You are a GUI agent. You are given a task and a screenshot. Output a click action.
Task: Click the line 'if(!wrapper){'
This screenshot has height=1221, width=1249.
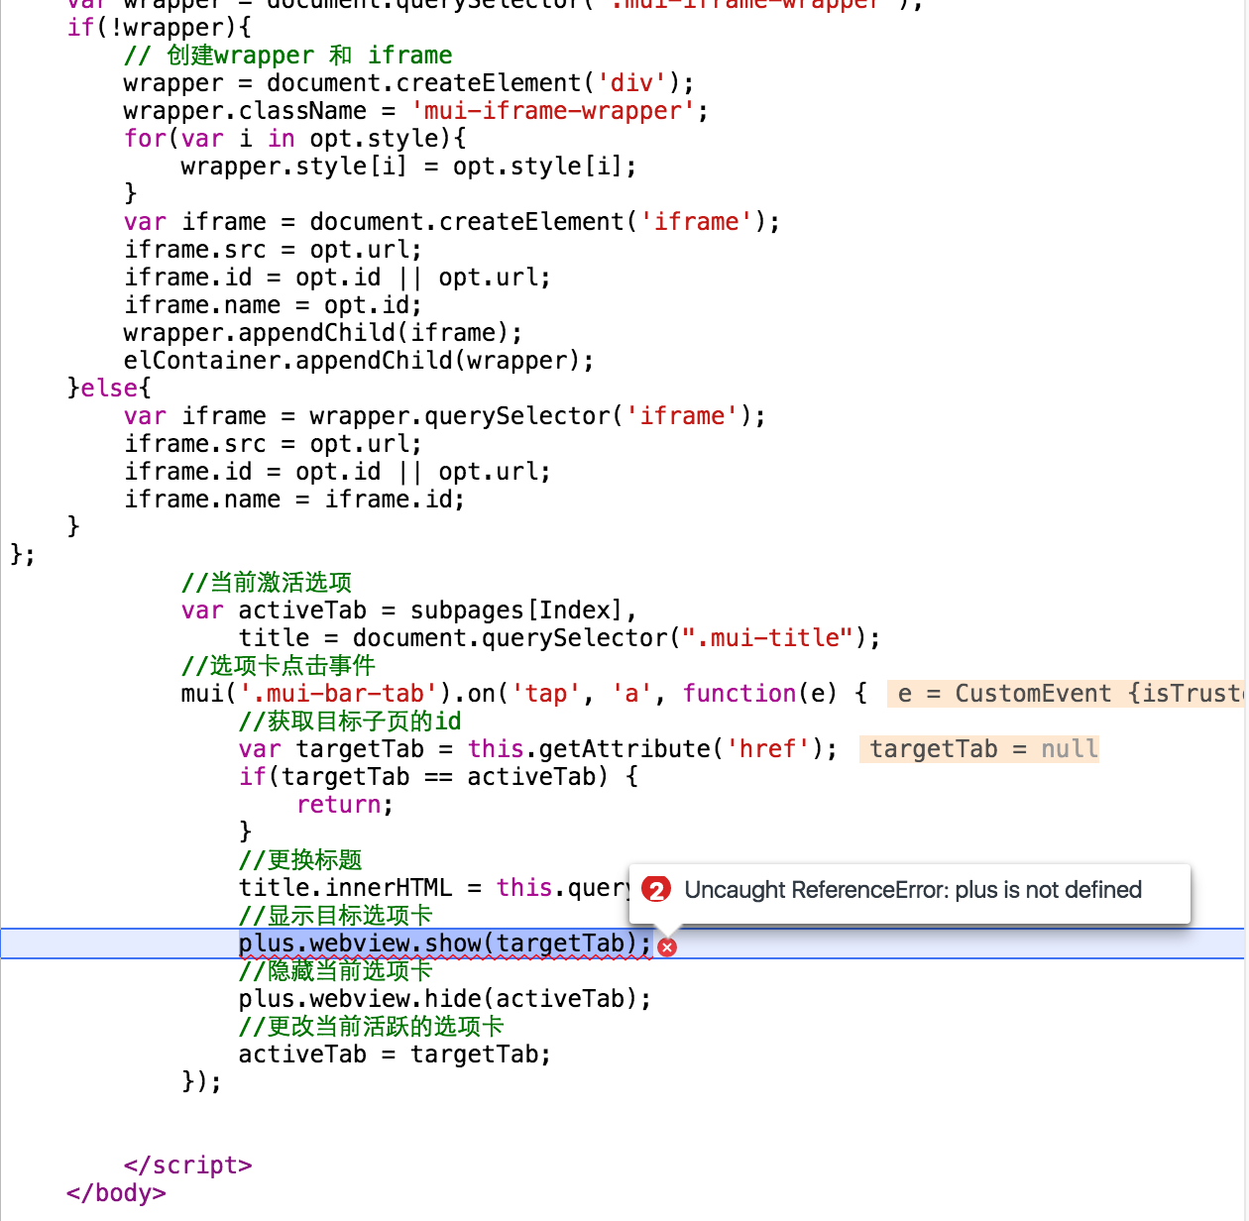click(x=159, y=28)
